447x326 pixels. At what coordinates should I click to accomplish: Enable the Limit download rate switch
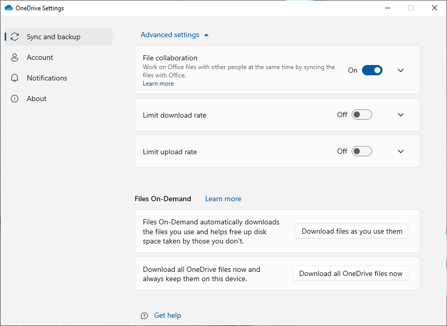pyautogui.click(x=361, y=115)
